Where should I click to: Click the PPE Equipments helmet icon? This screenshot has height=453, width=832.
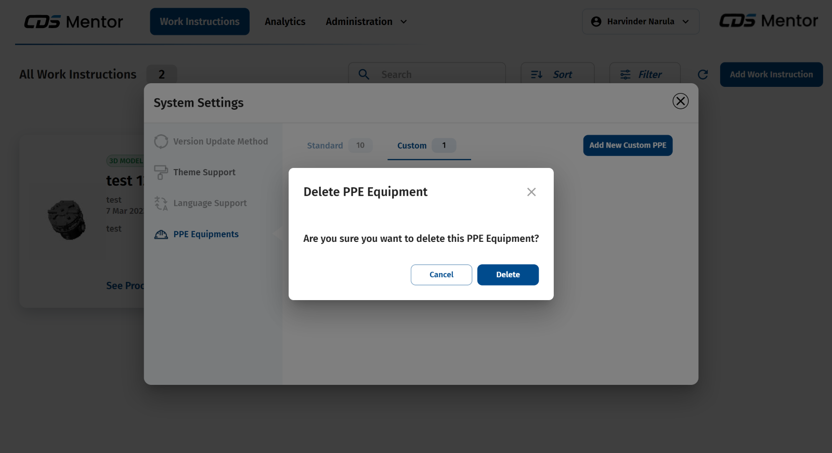click(x=161, y=235)
